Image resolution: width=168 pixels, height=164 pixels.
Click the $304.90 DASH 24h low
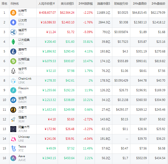[160, 100]
